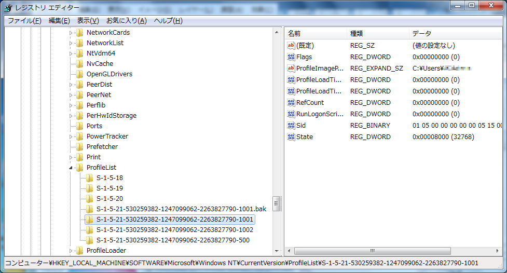Screen dimensions: 507x273
Task: Collapse the ProfileList key
Action: point(71,168)
